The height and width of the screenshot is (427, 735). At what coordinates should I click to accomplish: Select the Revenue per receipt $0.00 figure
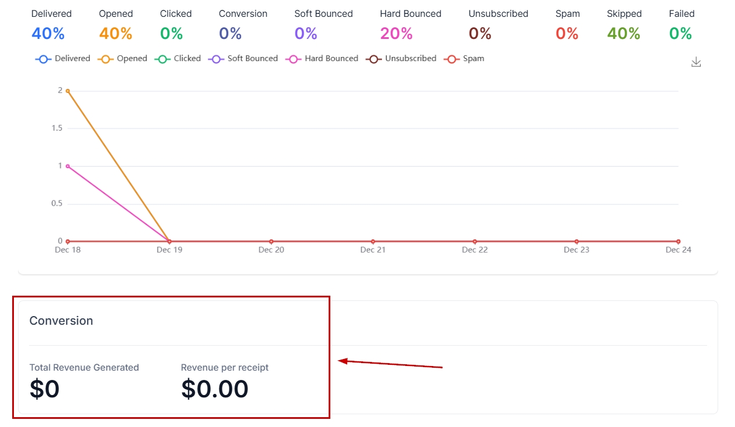point(215,389)
